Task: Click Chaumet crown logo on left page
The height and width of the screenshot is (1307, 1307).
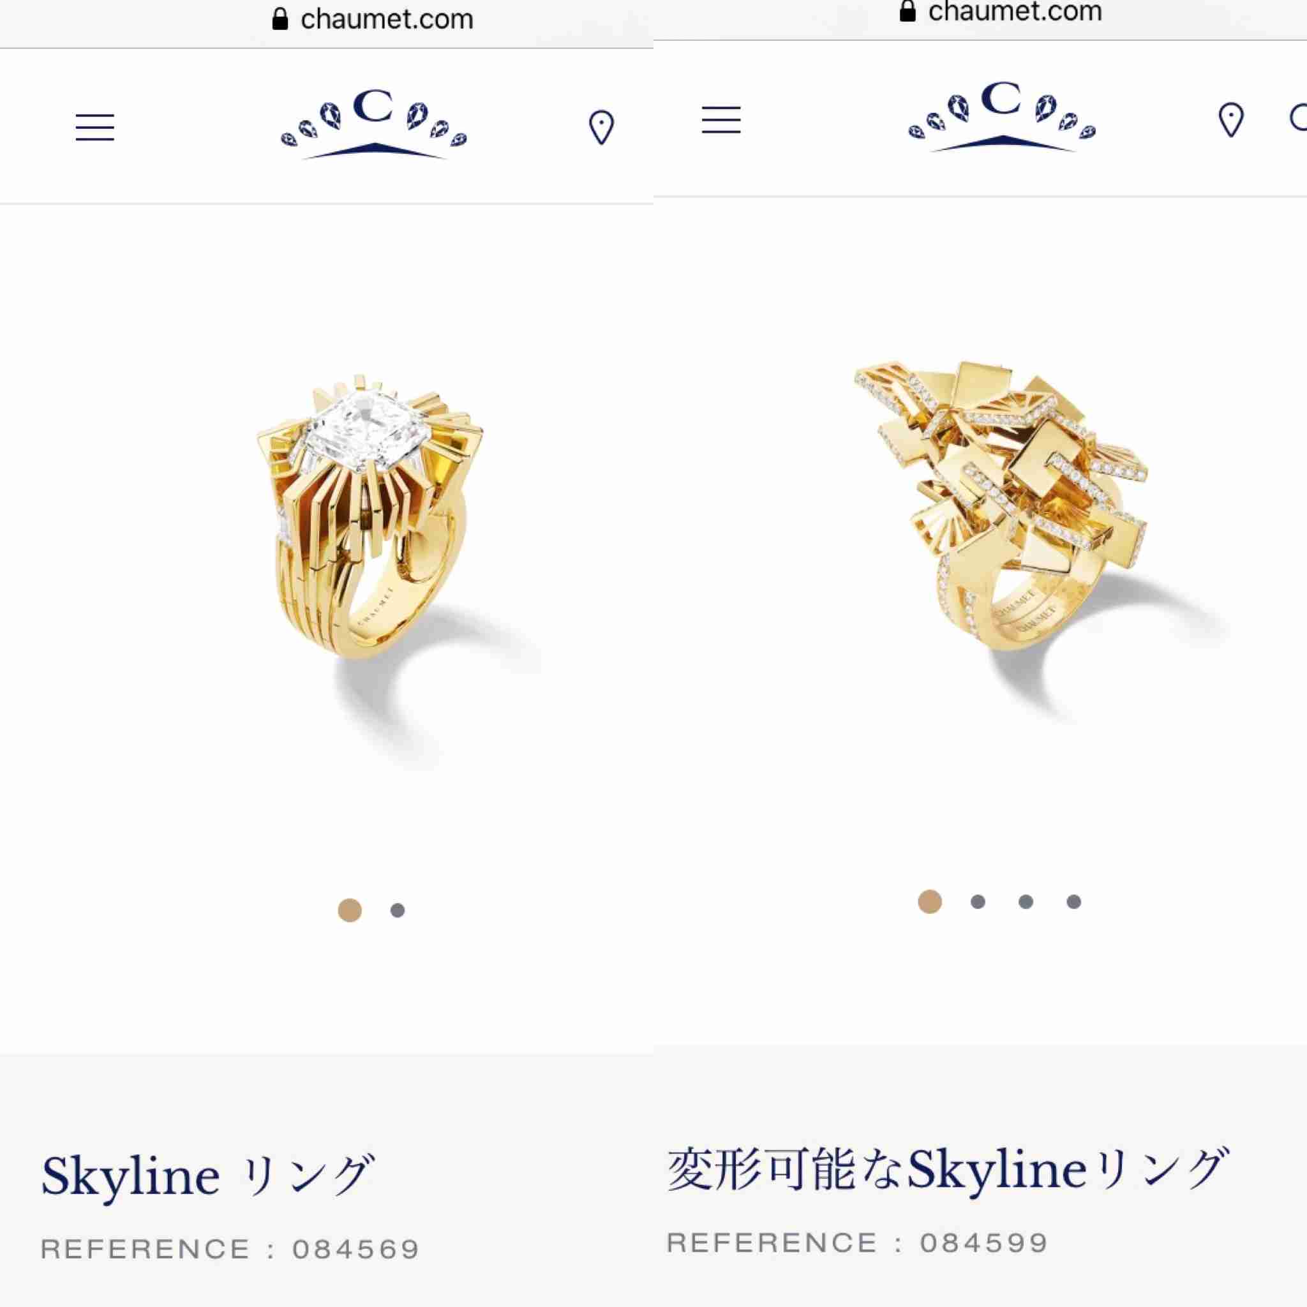Action: (x=374, y=126)
